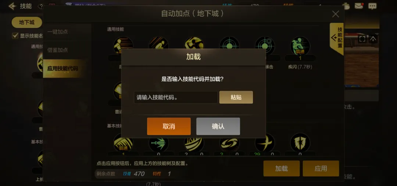The width and height of the screenshot is (397, 186).
Task: Click the back arrow next to 技能
Action: pos(12,6)
